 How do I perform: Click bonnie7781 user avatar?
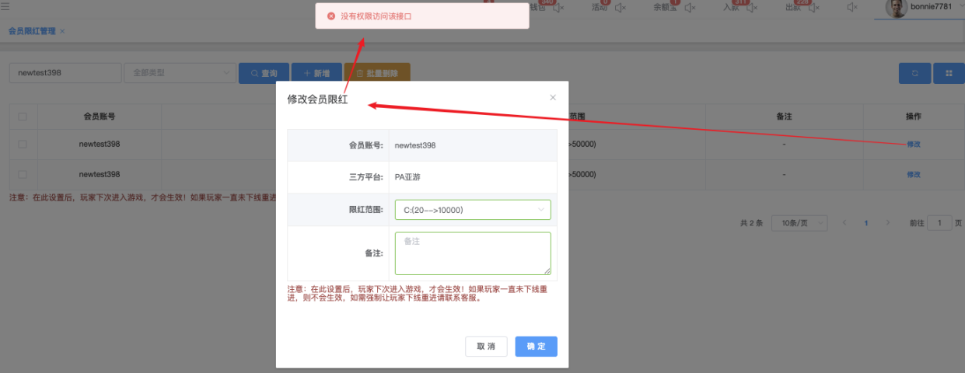pos(897,8)
